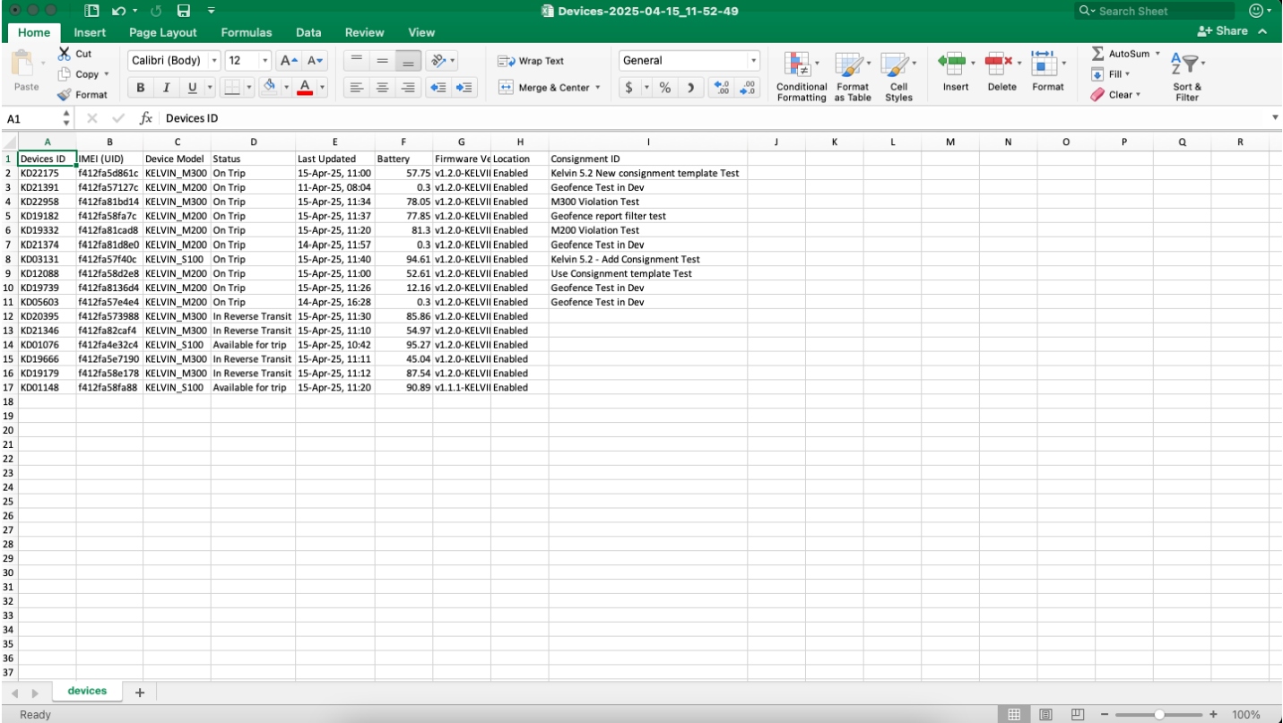Apply comma style format
This screenshot has height=723, width=1283.
690,88
